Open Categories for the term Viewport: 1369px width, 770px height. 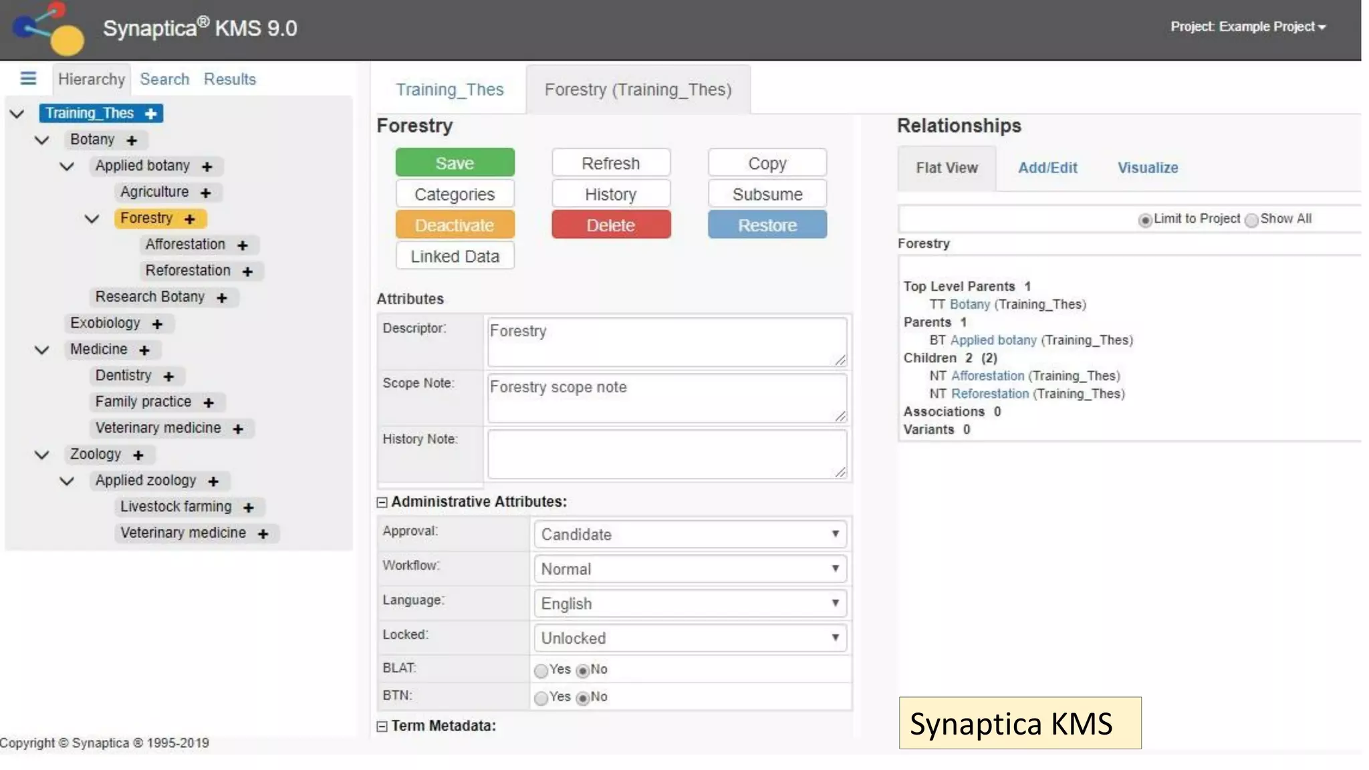455,194
